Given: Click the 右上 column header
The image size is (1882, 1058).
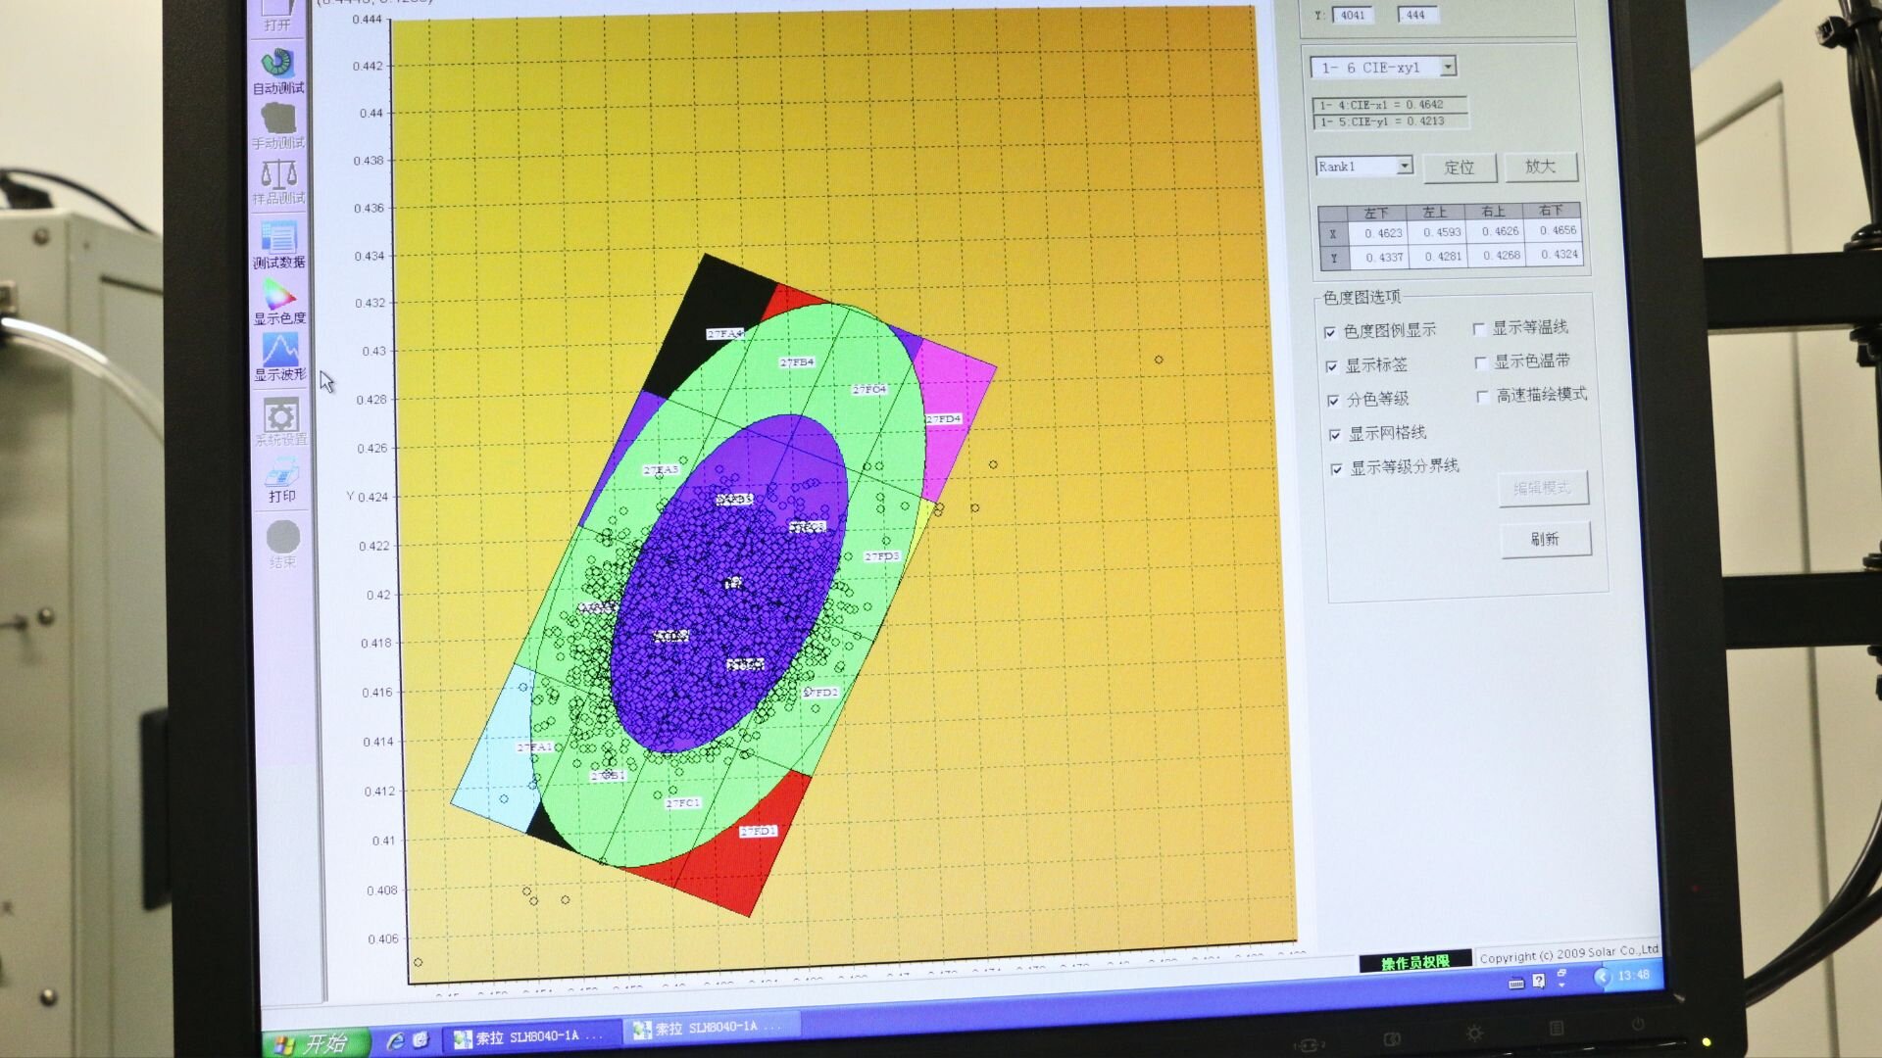Looking at the screenshot, I should pyautogui.click(x=1493, y=212).
